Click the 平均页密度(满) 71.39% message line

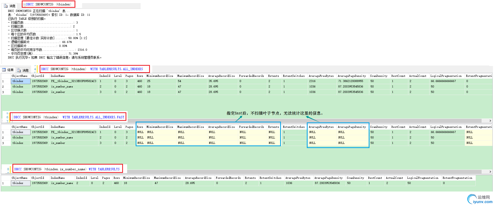point(43,54)
